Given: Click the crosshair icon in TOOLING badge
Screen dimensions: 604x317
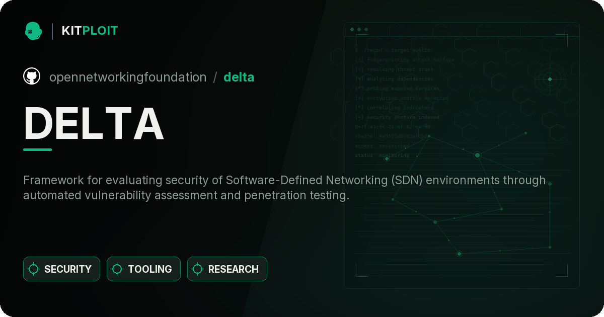Looking at the screenshot, I should point(117,269).
